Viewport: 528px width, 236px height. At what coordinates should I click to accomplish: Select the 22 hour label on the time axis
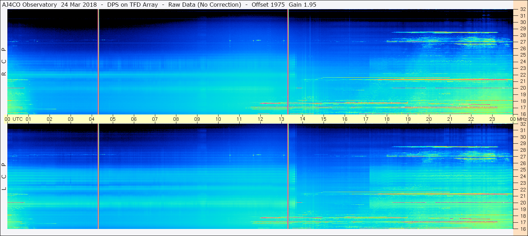(x=471, y=119)
